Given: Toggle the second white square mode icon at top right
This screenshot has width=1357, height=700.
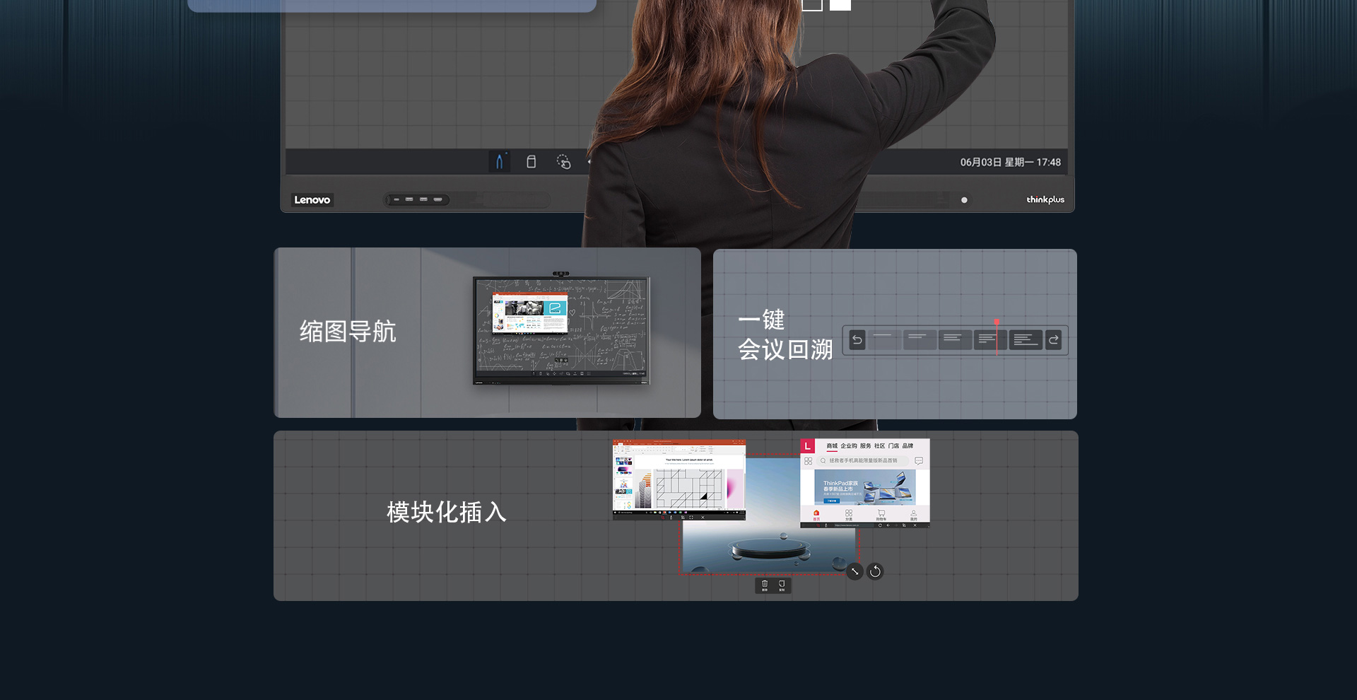Looking at the screenshot, I should pos(840,4).
